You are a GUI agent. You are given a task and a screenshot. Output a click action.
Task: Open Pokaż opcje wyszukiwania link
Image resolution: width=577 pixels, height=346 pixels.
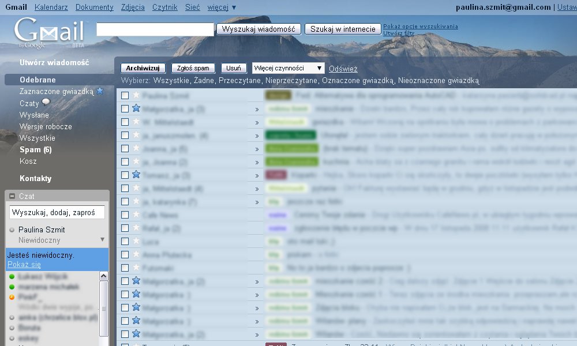click(421, 26)
